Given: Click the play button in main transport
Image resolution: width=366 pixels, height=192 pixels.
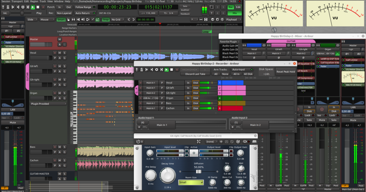Looking at the screenshot, I should [32, 7].
